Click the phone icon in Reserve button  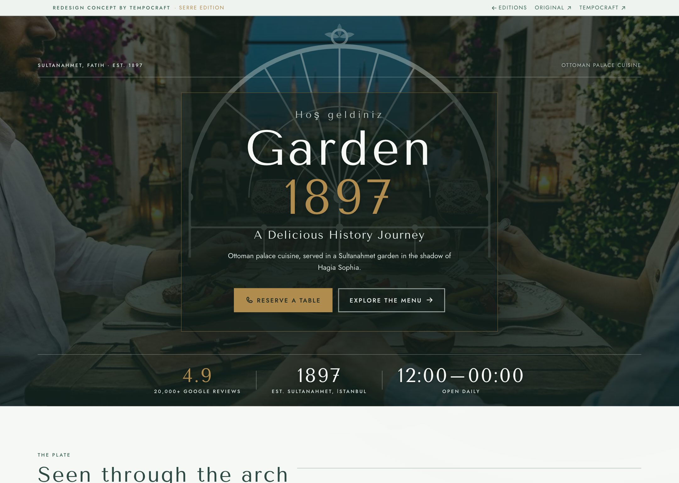(x=249, y=300)
